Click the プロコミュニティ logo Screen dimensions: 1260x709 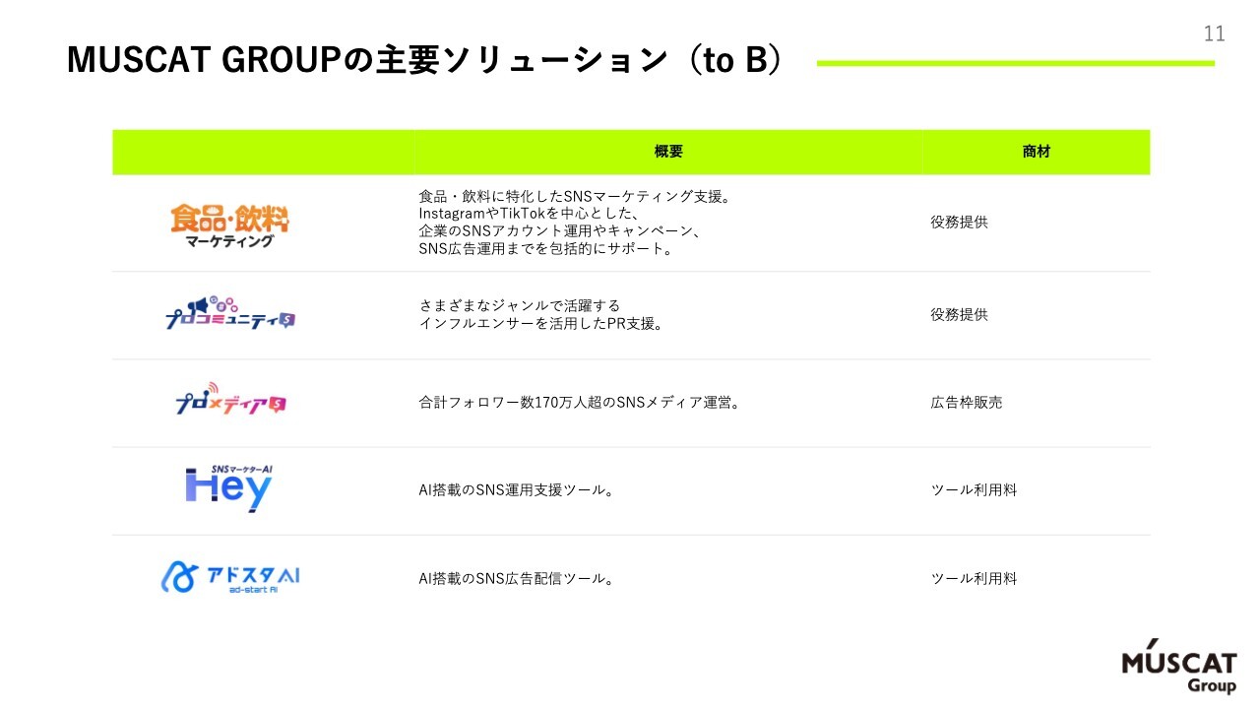click(x=229, y=314)
